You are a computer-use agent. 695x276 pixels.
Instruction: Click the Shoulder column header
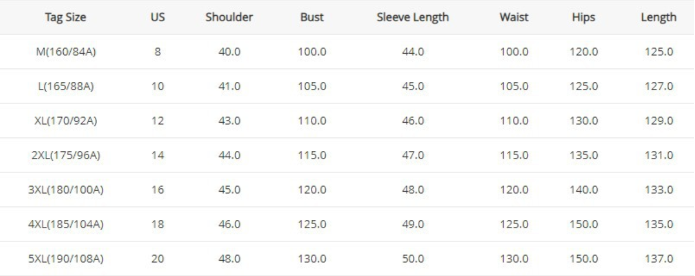[228, 18]
